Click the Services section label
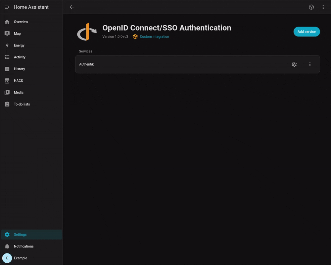This screenshot has height=265, width=331. click(x=85, y=51)
